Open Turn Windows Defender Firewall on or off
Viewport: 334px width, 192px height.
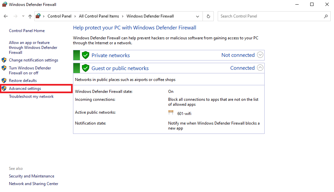pyautogui.click(x=30, y=70)
